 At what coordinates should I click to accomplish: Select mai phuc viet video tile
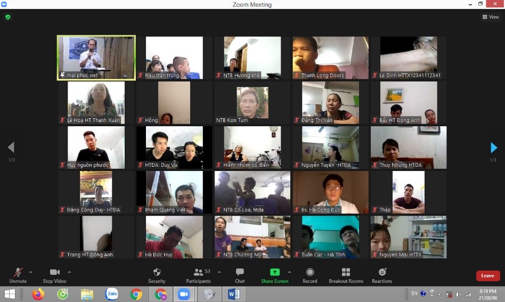point(96,58)
